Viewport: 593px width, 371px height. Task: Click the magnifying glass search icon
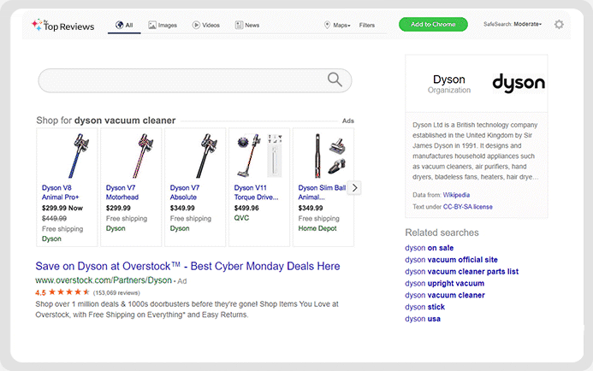click(335, 79)
